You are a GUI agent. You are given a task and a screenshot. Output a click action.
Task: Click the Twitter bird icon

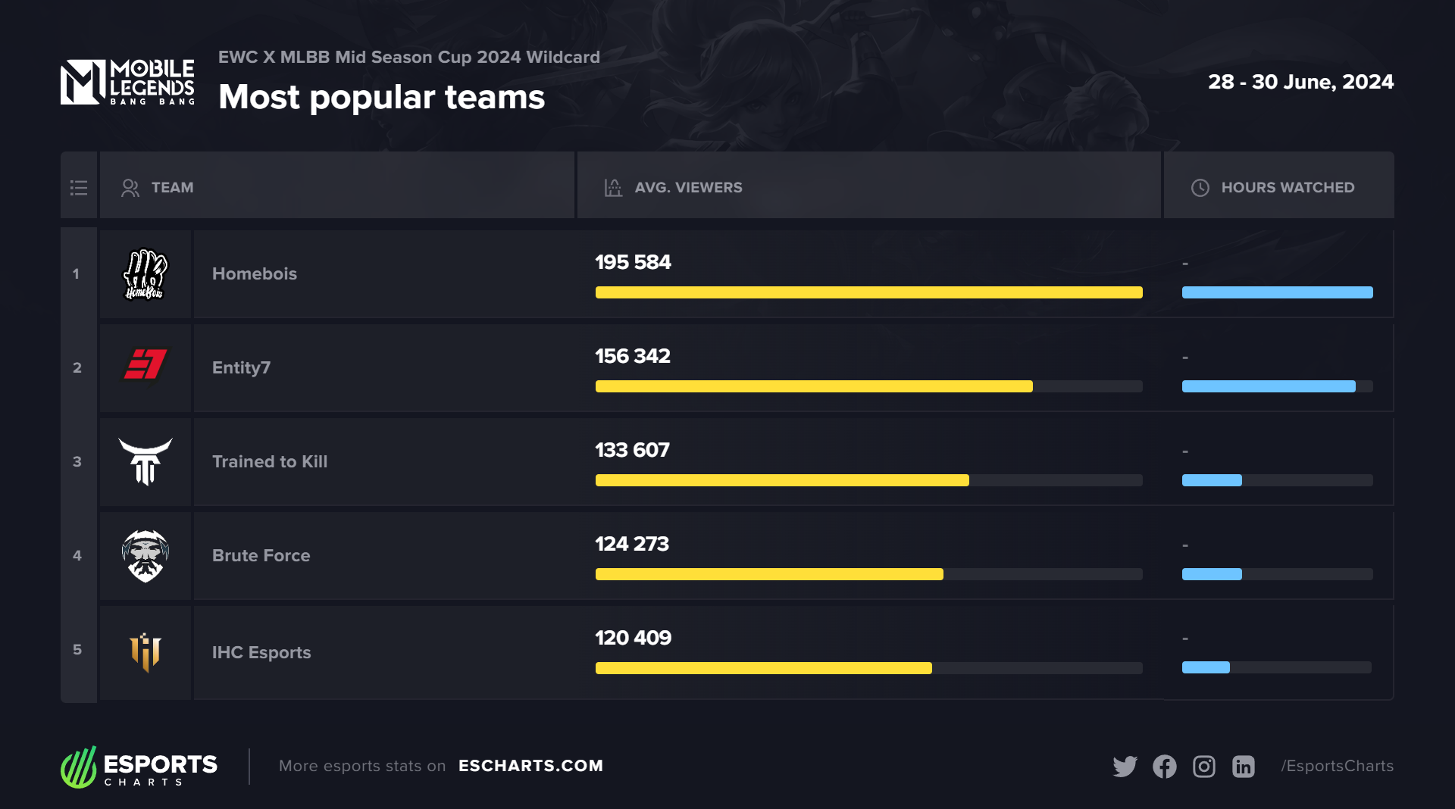(1125, 767)
